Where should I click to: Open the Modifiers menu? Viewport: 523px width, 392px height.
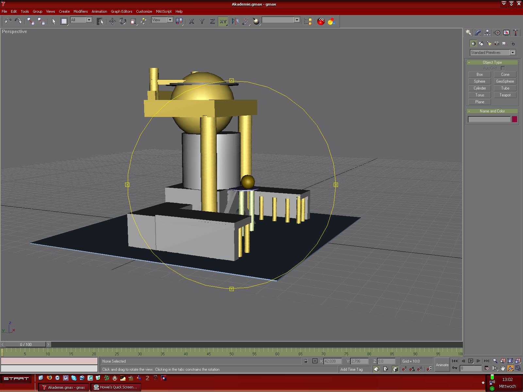pos(80,11)
